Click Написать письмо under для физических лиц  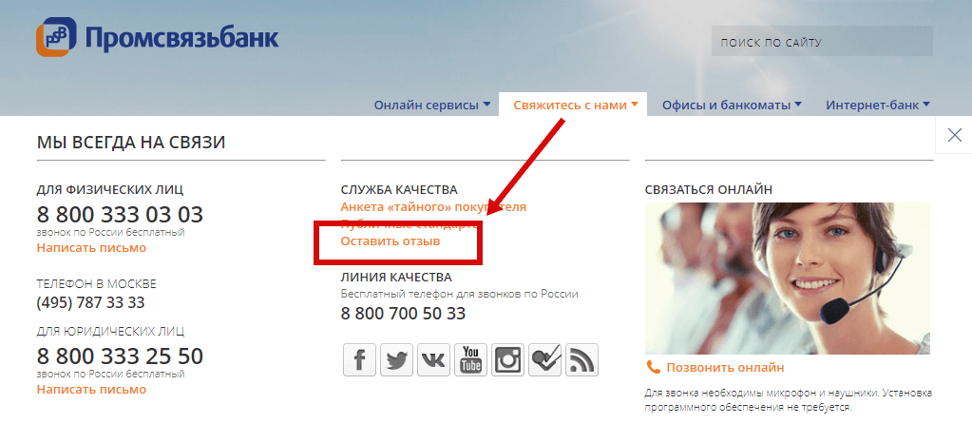coord(92,247)
